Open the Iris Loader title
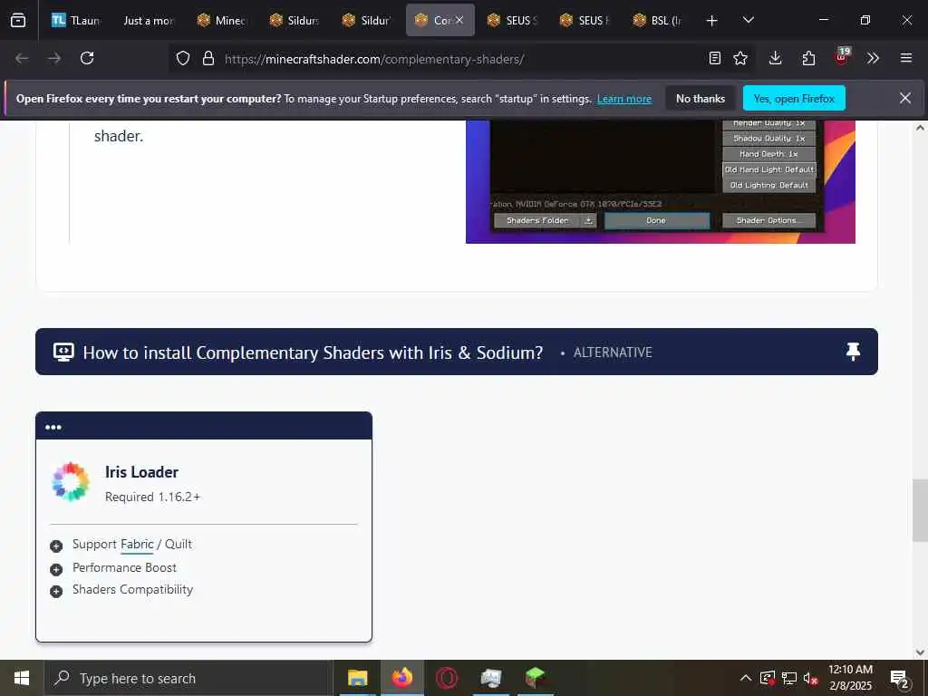928x696 pixels. point(141,471)
